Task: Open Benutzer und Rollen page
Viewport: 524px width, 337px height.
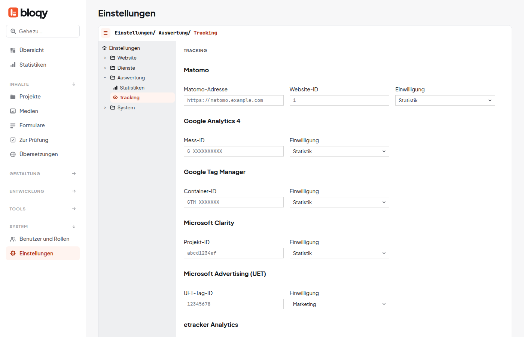Action: pyautogui.click(x=43, y=239)
